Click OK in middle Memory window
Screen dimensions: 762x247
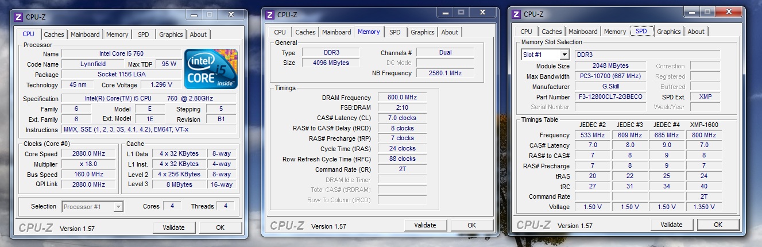[471, 225]
